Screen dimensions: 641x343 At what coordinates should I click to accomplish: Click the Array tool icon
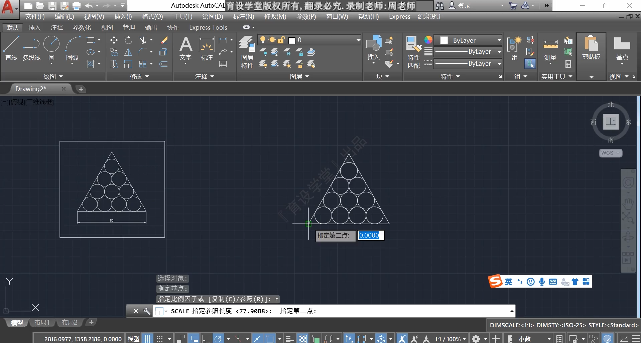point(143,64)
